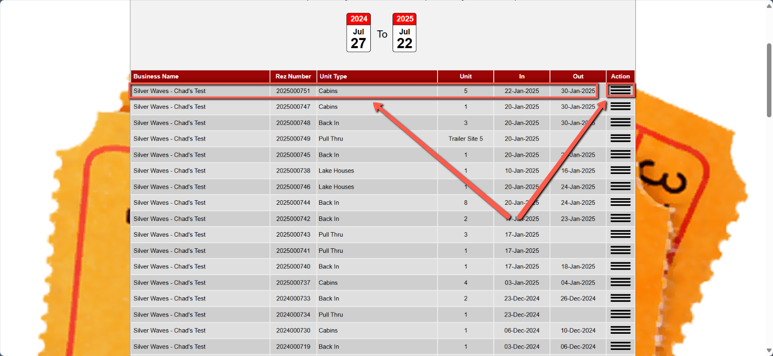Open action menu for reservation 2024000719
The image size is (773, 356).
(x=620, y=346)
